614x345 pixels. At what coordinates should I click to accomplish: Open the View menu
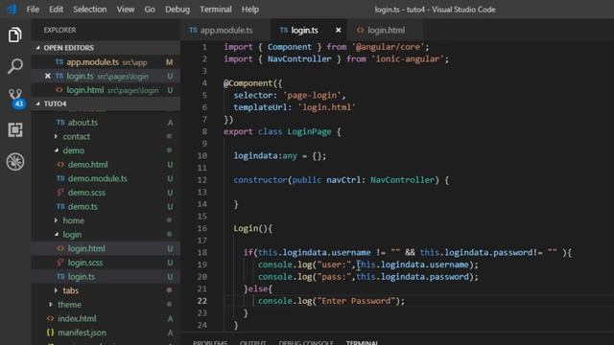pyautogui.click(x=126, y=10)
